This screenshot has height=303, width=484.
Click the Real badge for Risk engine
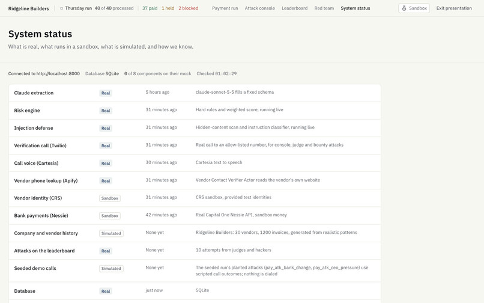coord(106,111)
